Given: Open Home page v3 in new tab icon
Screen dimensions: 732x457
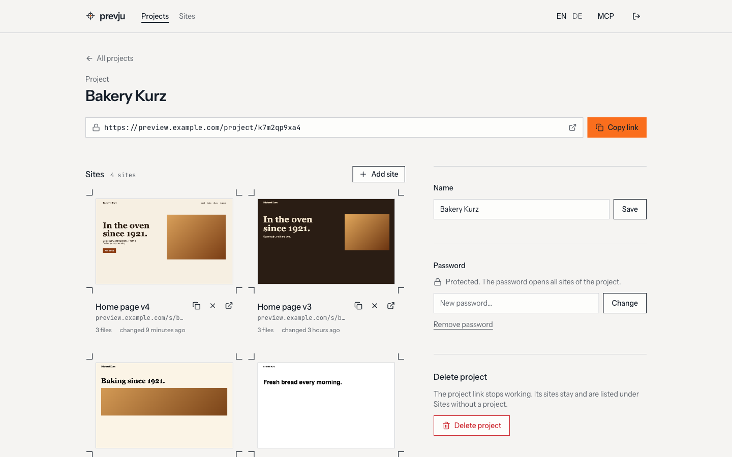Looking at the screenshot, I should [x=391, y=306].
